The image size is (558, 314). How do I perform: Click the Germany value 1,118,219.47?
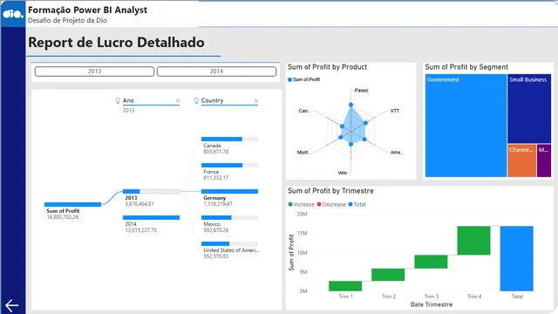point(218,204)
